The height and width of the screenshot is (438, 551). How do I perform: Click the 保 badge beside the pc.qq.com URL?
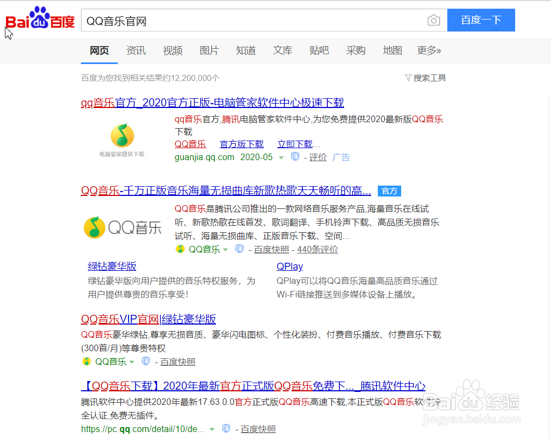tap(226, 428)
